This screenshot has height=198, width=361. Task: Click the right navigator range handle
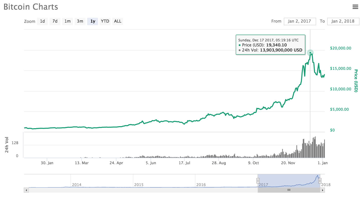point(320,180)
